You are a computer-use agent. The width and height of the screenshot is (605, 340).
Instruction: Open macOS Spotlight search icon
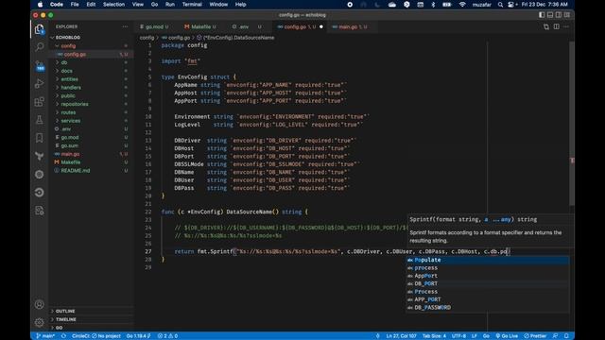point(500,5)
